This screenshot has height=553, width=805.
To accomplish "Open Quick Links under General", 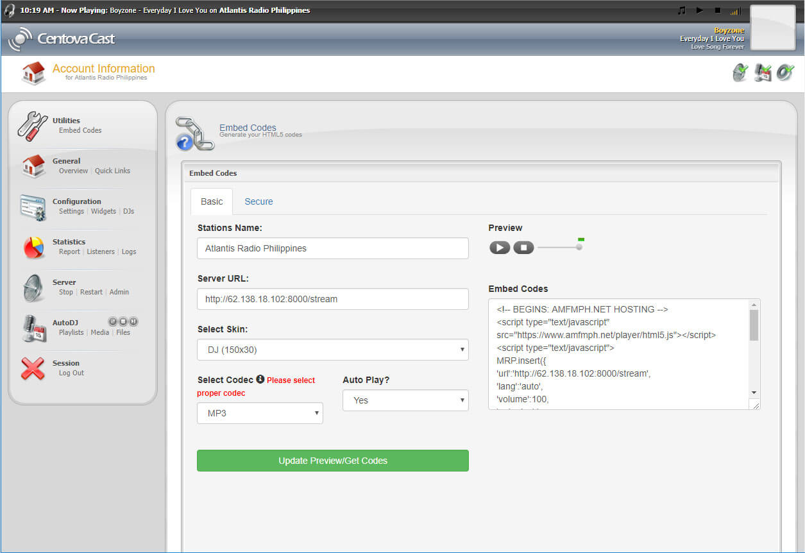I will click(112, 171).
